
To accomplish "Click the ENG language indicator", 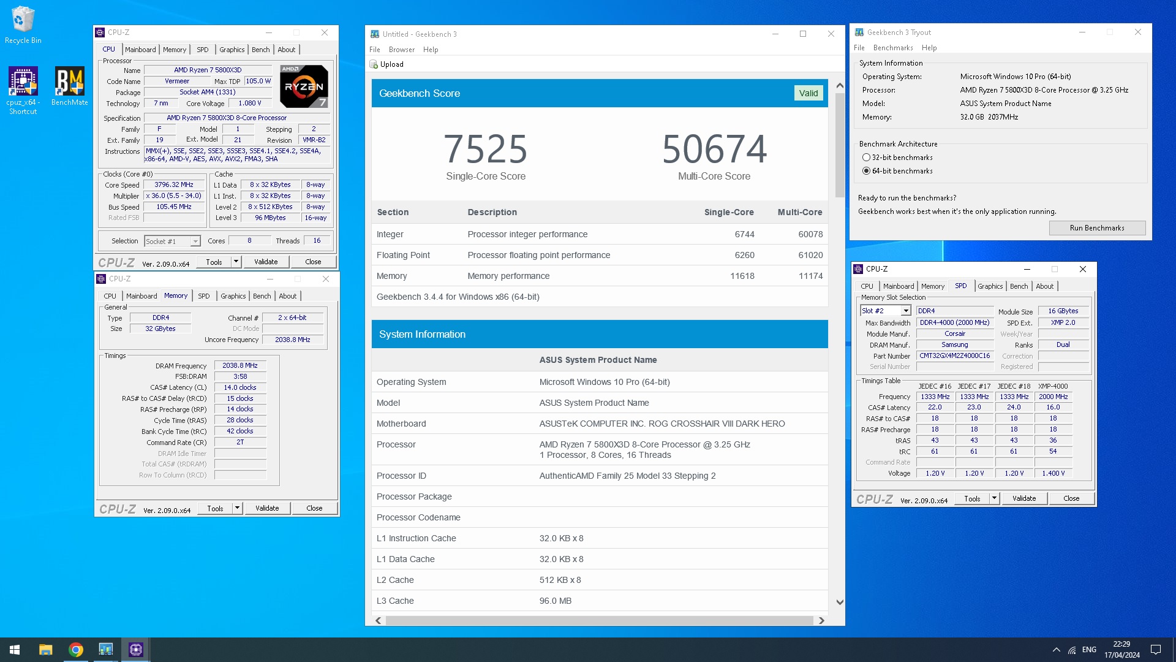I will [x=1089, y=650].
